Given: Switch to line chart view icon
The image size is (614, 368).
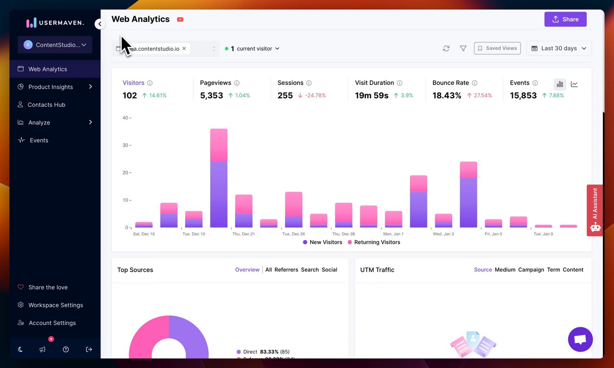Looking at the screenshot, I should [574, 84].
